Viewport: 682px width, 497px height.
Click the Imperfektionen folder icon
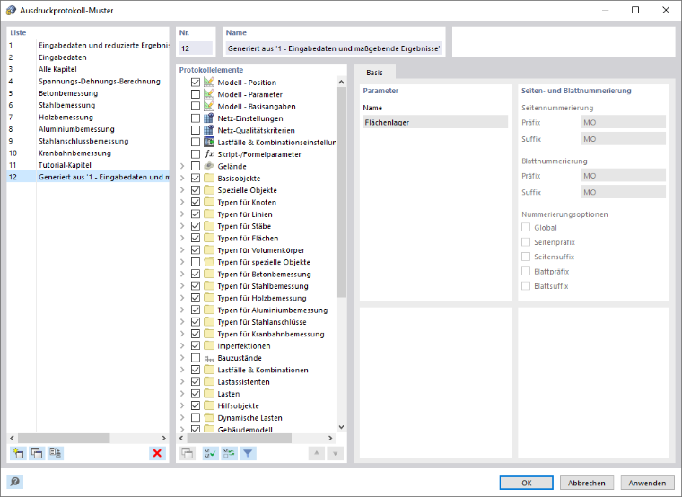point(209,345)
